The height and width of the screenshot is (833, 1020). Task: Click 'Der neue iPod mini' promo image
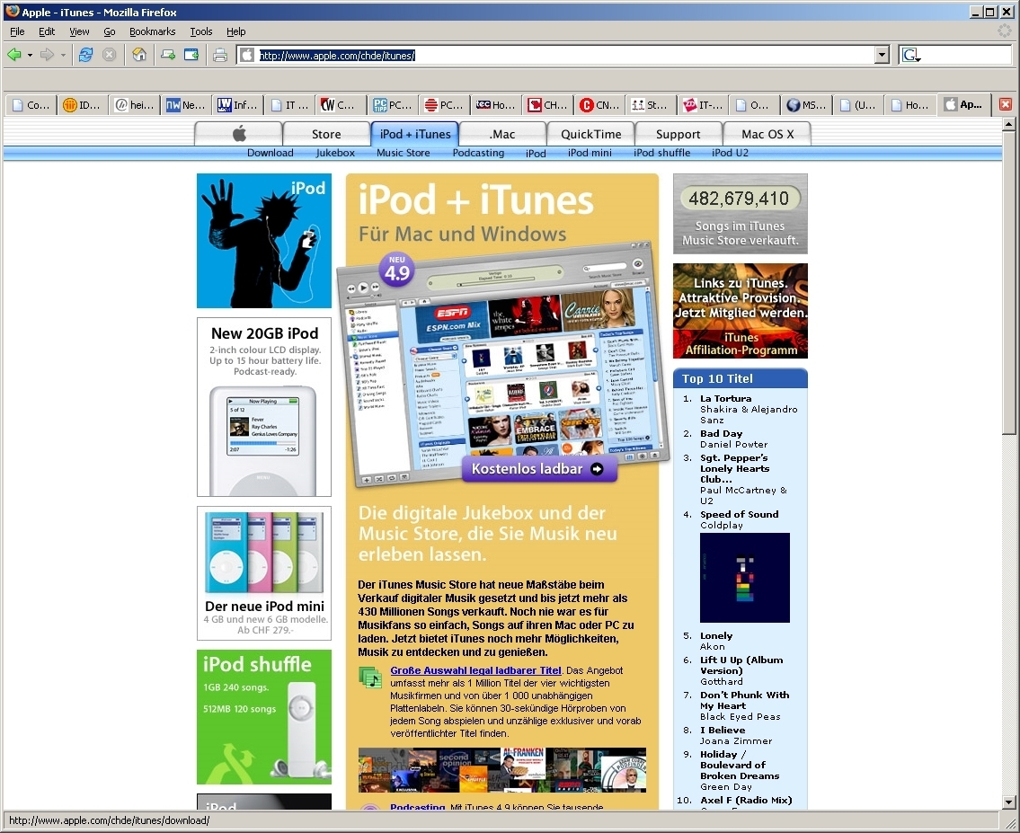[264, 573]
